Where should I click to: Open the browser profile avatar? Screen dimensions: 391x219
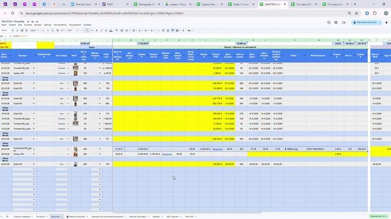(386, 13)
